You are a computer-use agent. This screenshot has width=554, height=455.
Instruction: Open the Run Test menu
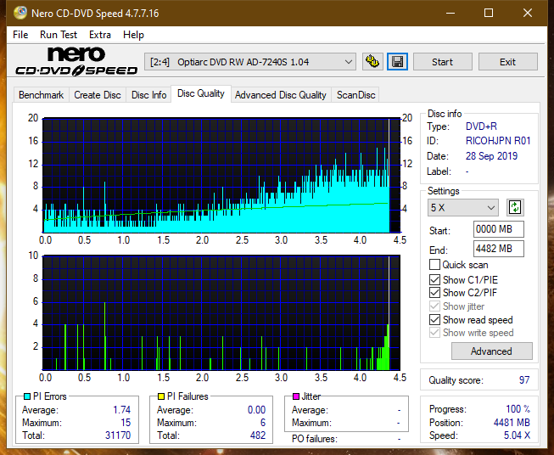coord(59,35)
